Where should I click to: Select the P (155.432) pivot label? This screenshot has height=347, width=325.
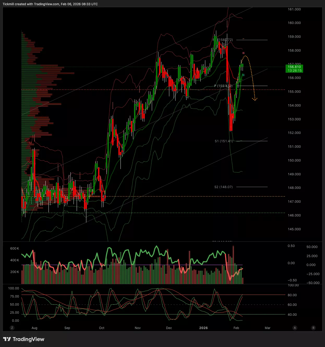click(223, 86)
